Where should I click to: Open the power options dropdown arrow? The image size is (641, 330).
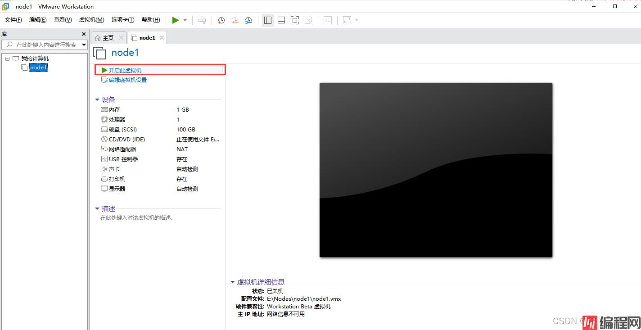point(185,20)
